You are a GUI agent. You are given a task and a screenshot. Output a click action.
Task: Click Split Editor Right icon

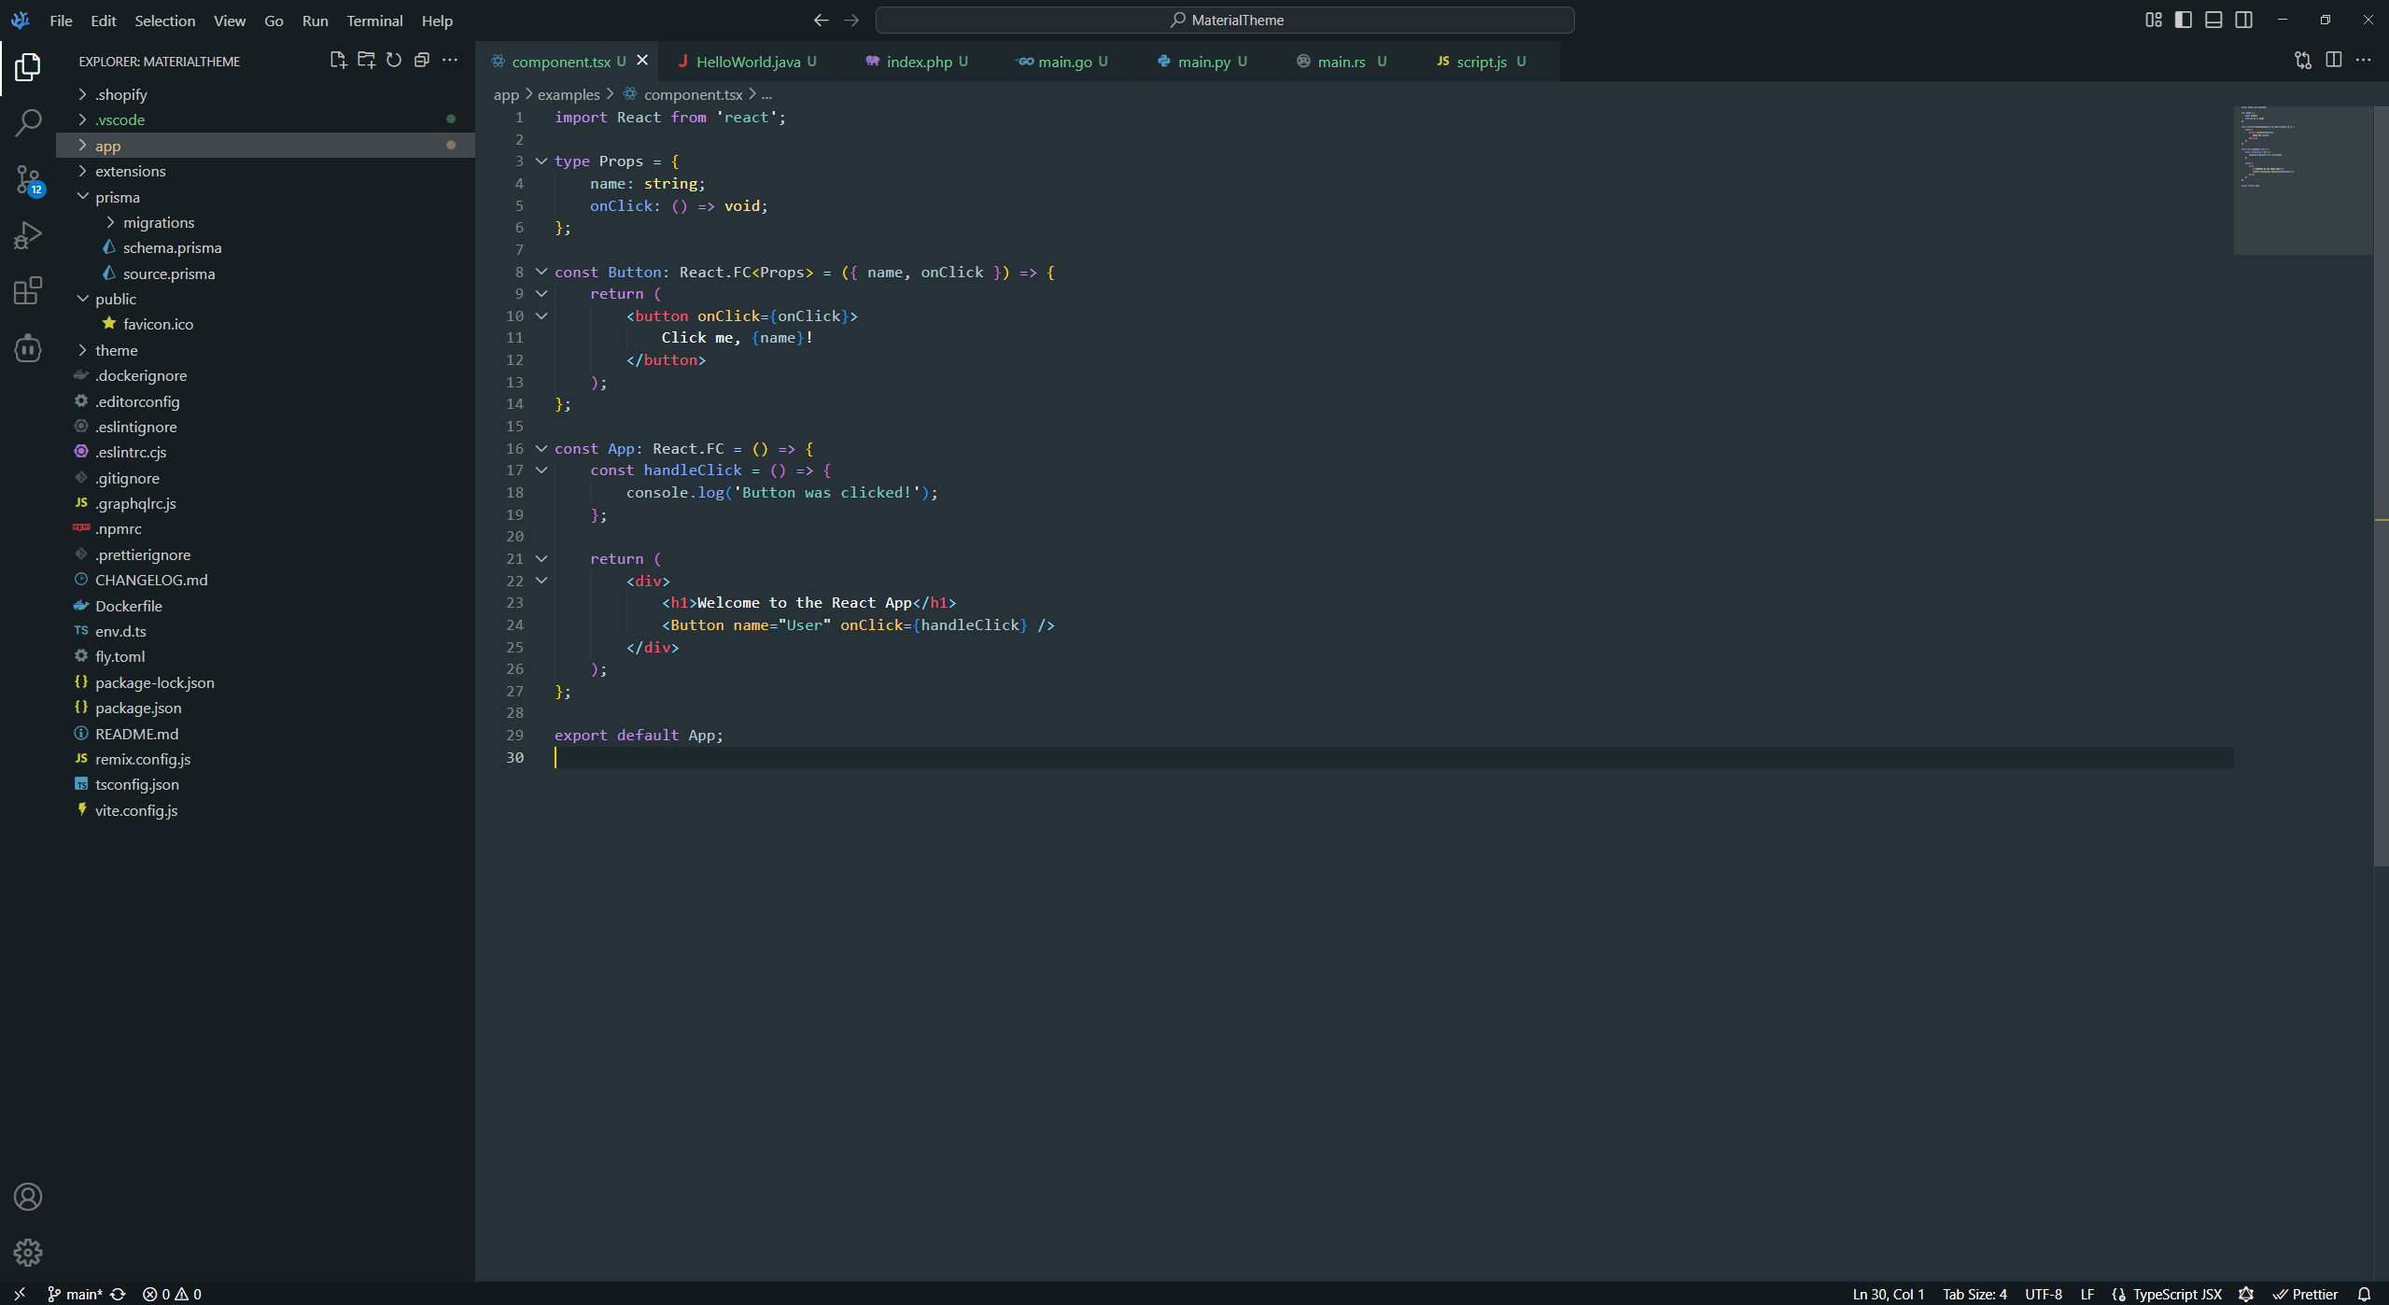(2333, 61)
